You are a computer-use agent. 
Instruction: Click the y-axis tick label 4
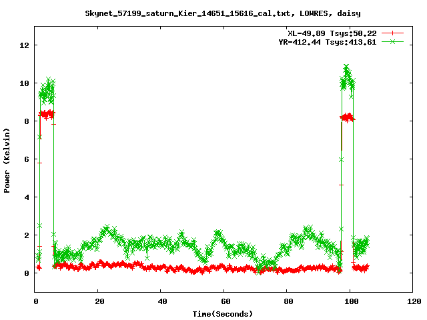click(27, 197)
